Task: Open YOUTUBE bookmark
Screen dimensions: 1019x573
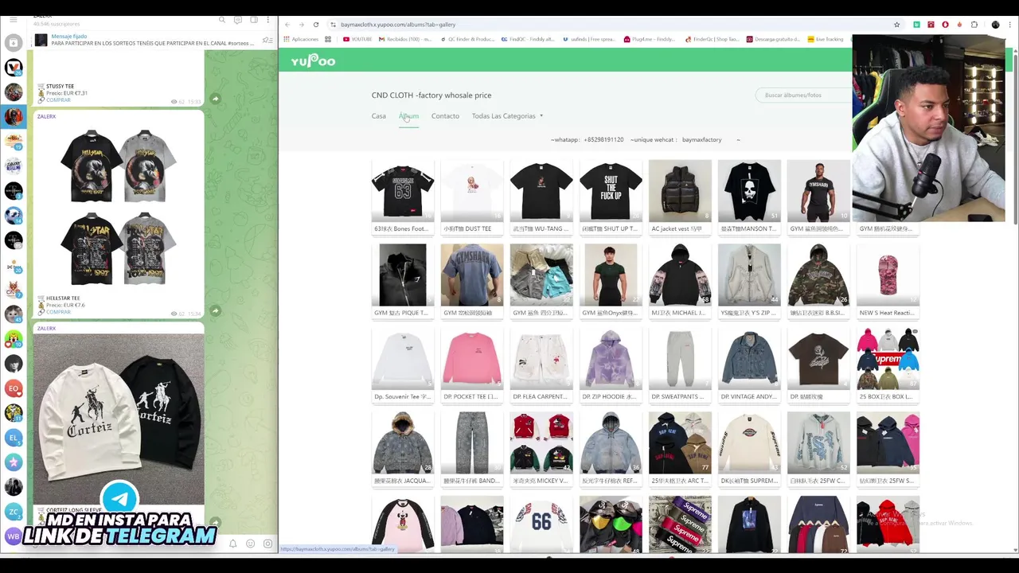Action: [357, 39]
